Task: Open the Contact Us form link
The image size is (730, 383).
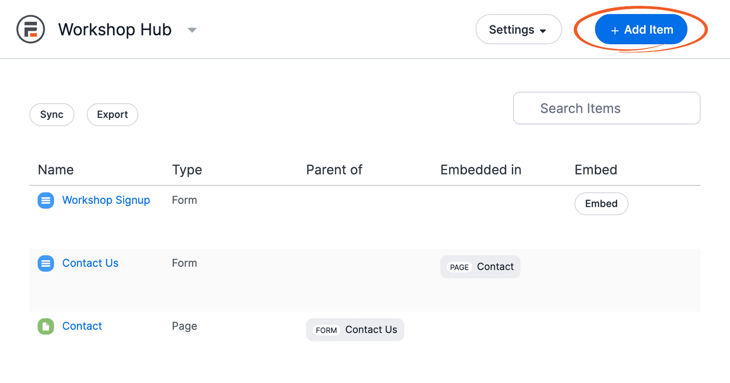Action: coord(90,263)
